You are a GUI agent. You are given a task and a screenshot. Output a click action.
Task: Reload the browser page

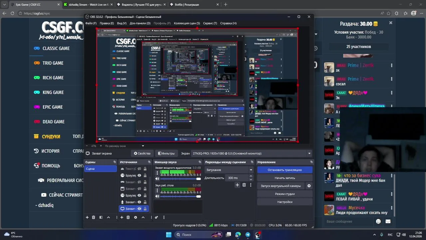12,13
